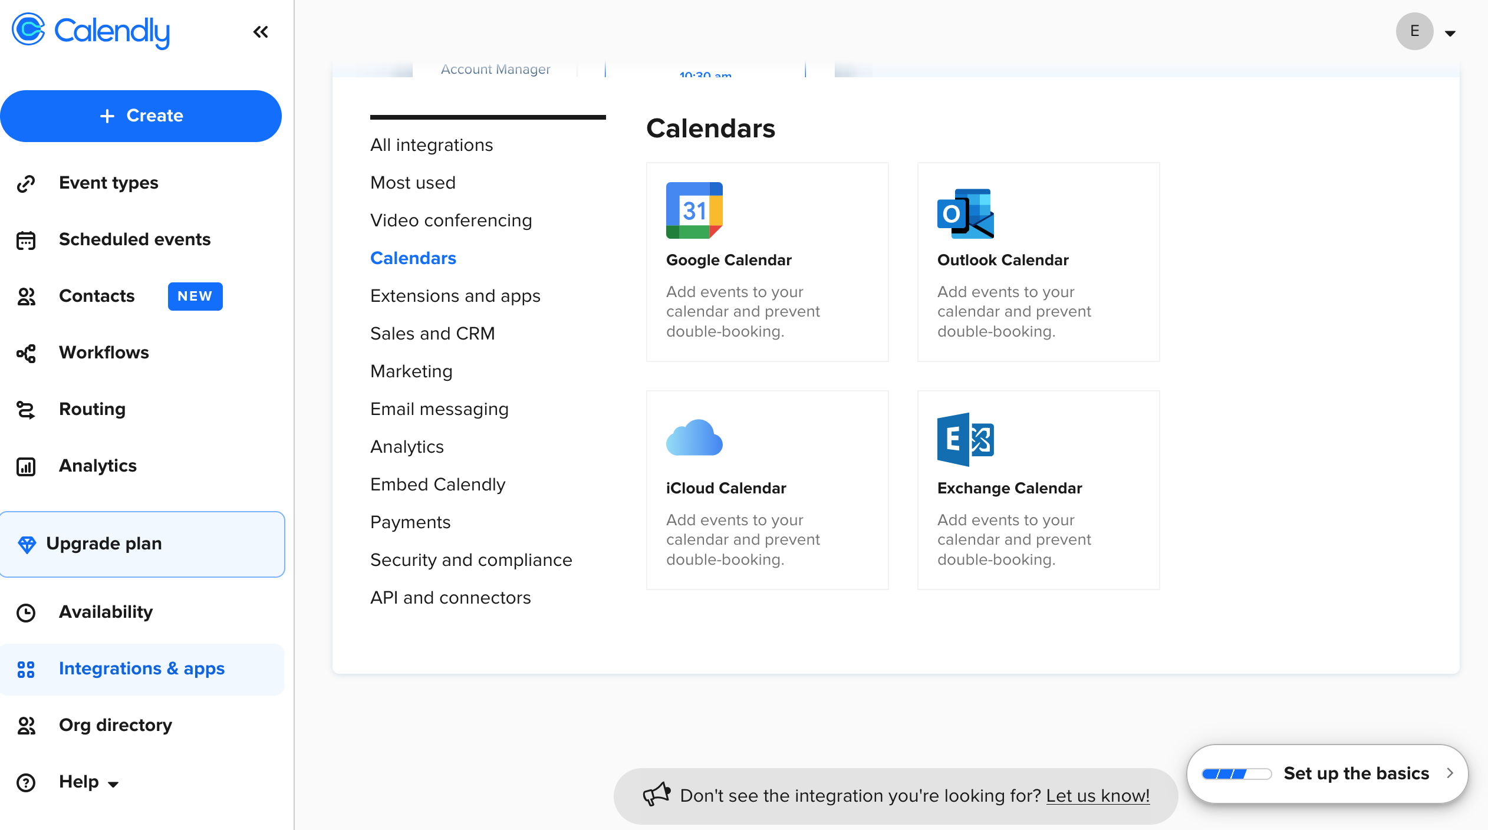Open the Exchange Calendar integration title
Image resolution: width=1488 pixels, height=830 pixels.
click(x=1009, y=488)
